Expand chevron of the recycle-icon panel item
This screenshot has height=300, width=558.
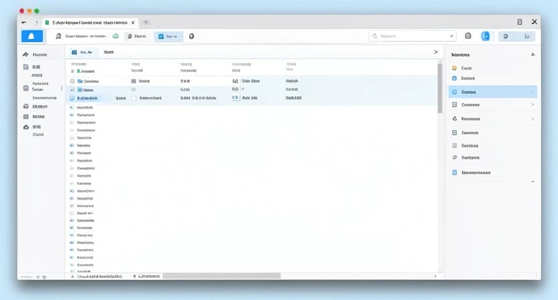click(x=533, y=119)
